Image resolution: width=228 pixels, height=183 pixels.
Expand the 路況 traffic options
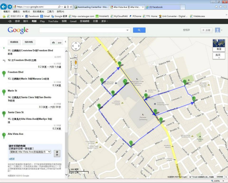pos(219,56)
